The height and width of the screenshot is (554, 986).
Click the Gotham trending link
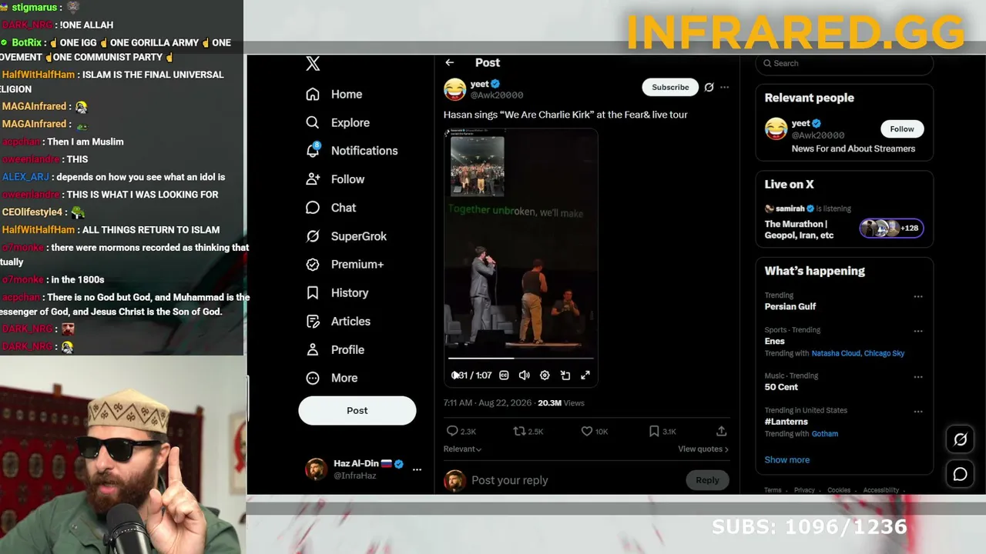[824, 434]
